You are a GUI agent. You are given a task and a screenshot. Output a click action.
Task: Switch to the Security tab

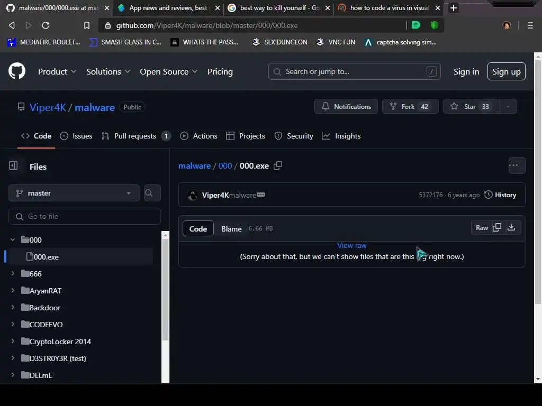[293, 136]
